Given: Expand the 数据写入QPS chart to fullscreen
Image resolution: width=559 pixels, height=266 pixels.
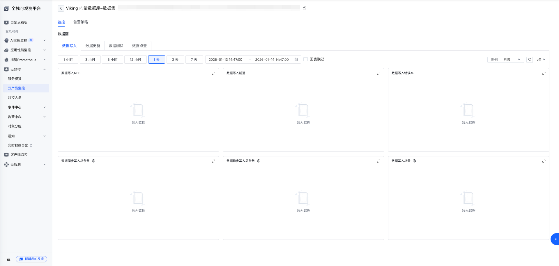Looking at the screenshot, I should (213, 73).
